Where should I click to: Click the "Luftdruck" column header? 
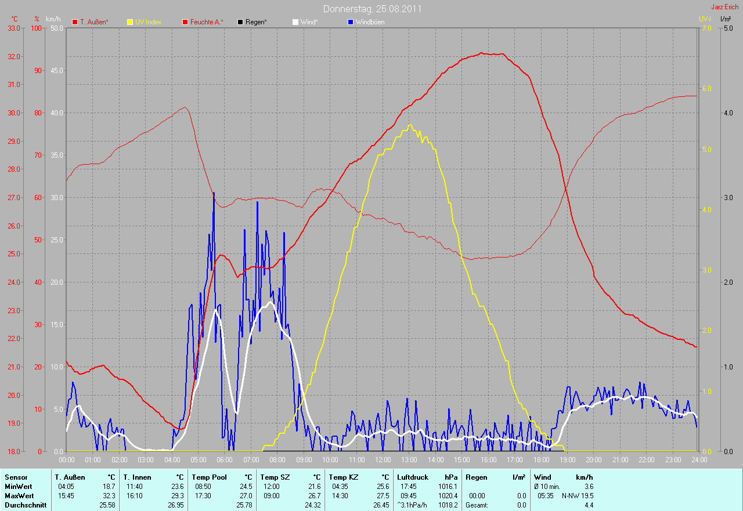[x=413, y=477]
